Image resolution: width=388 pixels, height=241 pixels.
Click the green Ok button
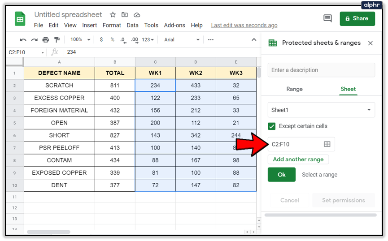[x=282, y=175]
